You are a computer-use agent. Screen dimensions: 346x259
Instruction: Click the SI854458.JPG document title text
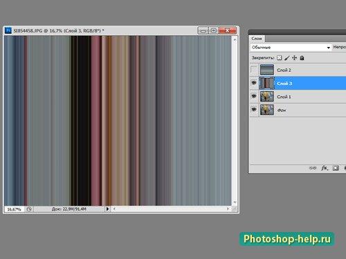59,30
